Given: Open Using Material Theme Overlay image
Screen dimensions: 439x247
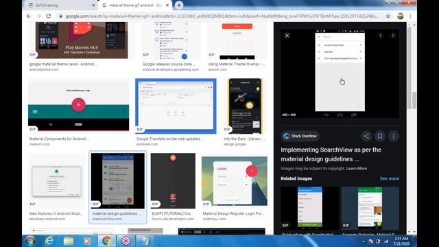Looking at the screenshot, I should 237,40.
